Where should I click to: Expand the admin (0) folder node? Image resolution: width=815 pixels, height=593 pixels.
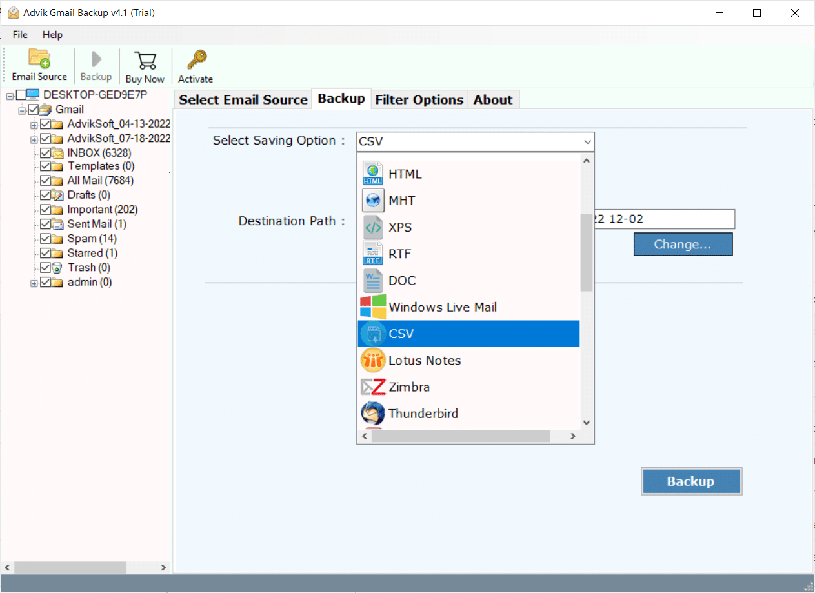(x=34, y=283)
